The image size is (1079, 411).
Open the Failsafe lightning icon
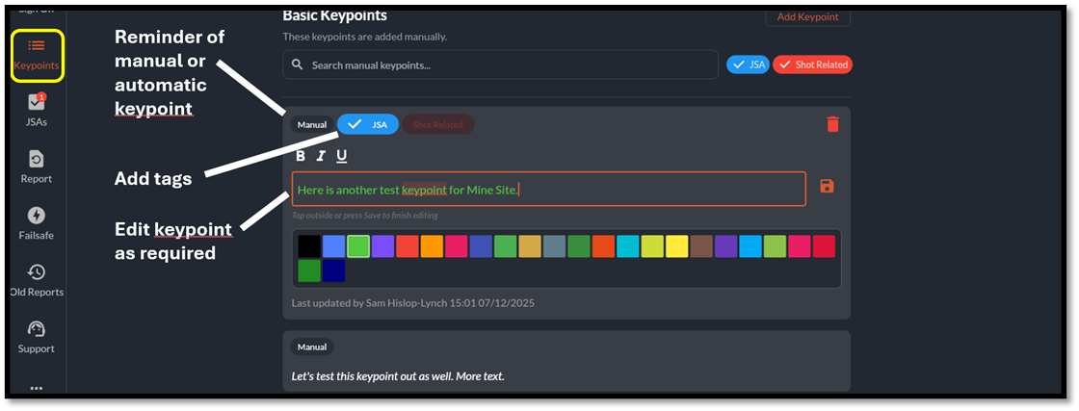coord(37,222)
